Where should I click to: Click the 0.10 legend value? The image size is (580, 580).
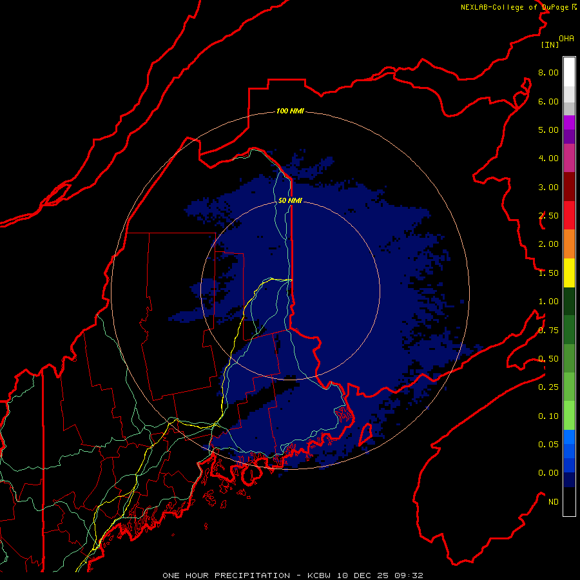(x=548, y=416)
